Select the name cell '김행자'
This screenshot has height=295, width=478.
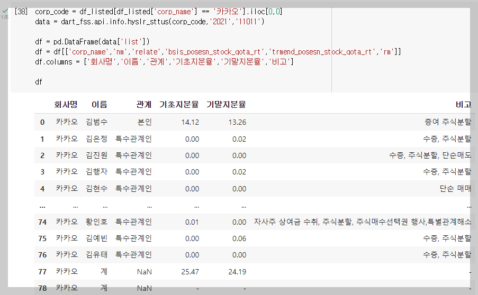(x=97, y=172)
